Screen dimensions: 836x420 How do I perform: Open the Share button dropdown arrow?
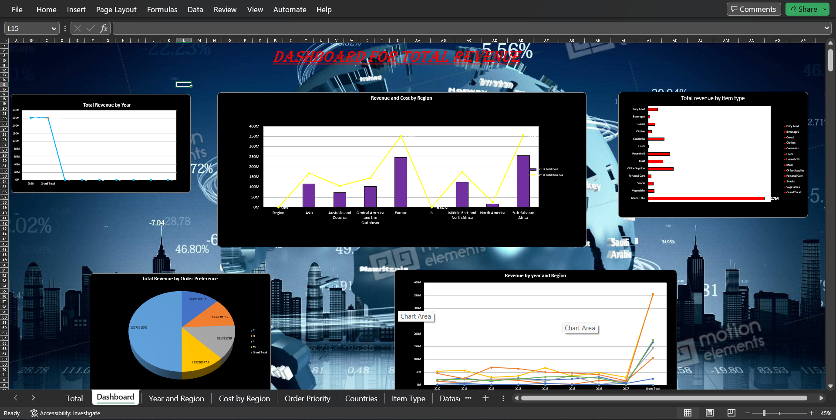(x=825, y=9)
